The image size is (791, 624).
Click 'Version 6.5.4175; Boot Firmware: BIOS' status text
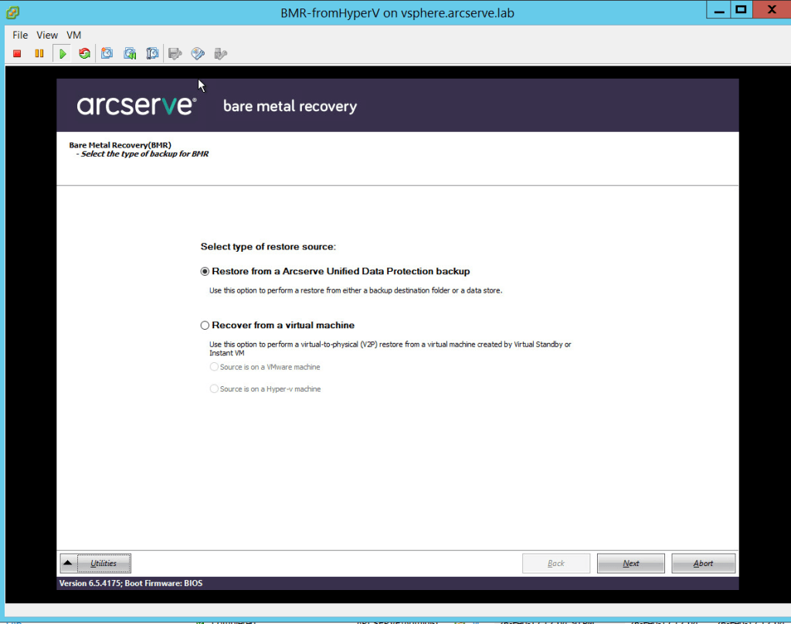tap(131, 583)
